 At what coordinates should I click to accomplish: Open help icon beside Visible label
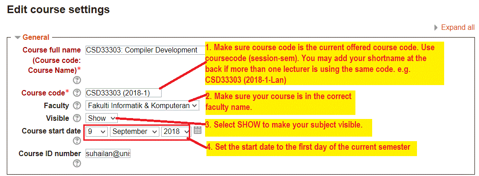click(x=77, y=118)
